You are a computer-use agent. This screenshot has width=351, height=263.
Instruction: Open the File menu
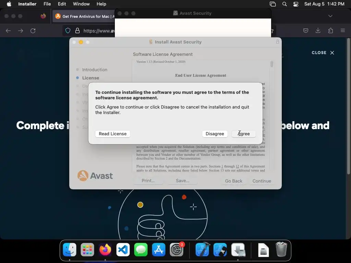[47, 4]
